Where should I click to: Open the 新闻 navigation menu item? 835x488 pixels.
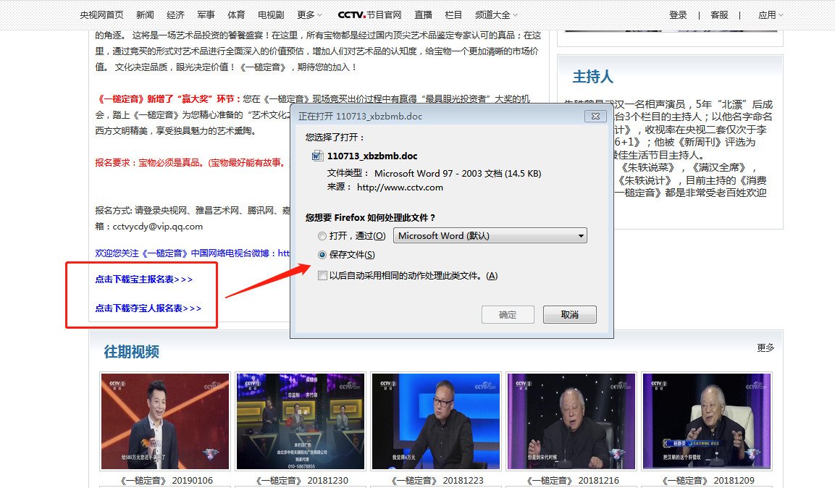coord(145,14)
